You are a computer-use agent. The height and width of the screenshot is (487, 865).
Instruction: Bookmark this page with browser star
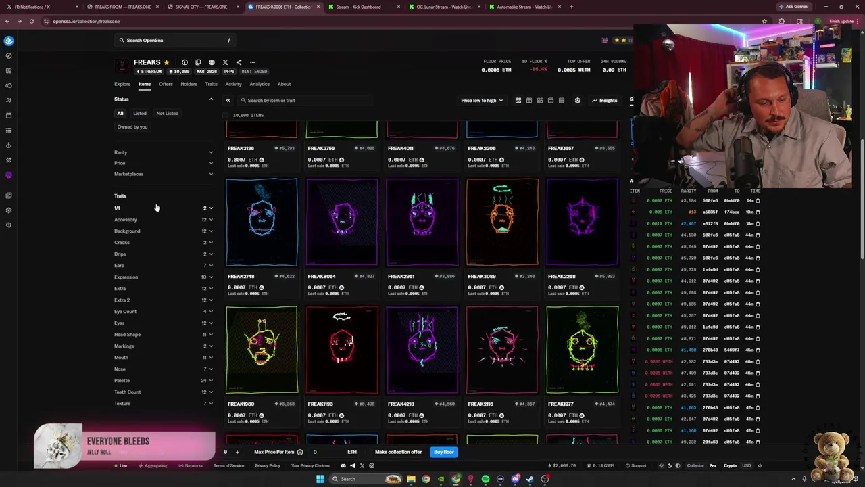(x=764, y=21)
